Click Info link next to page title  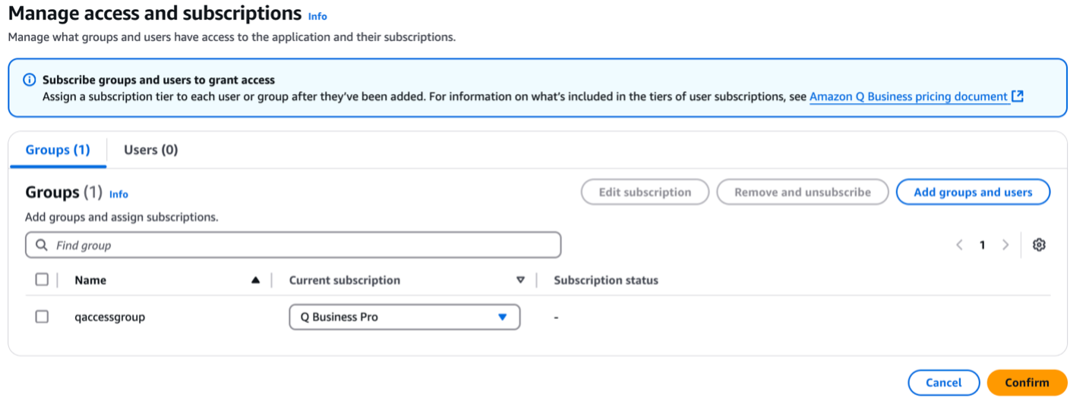click(317, 16)
